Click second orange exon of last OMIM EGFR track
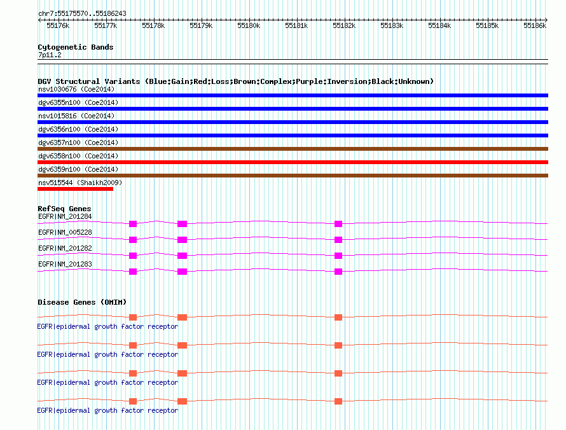 183,401
